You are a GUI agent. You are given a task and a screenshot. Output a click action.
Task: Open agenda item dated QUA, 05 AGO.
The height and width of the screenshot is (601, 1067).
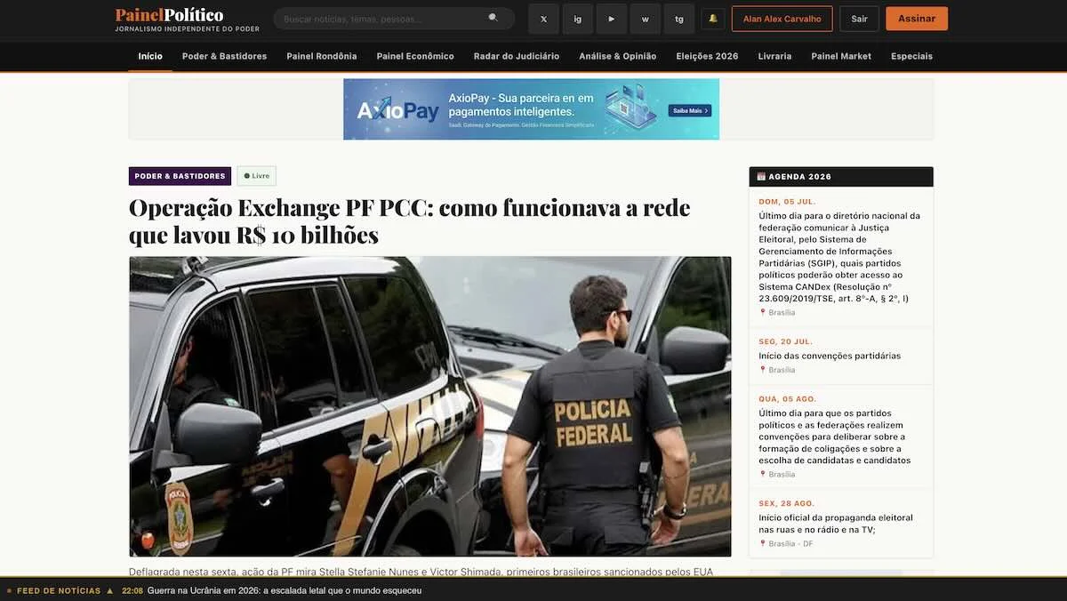(x=841, y=437)
